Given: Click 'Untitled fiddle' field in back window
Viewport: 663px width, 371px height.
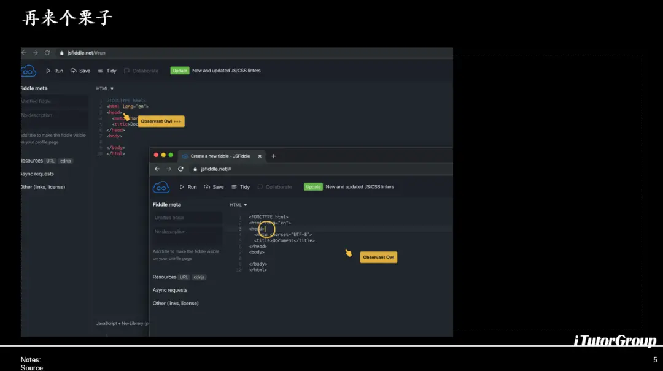Looking at the screenshot, I should pyautogui.click(x=55, y=101).
